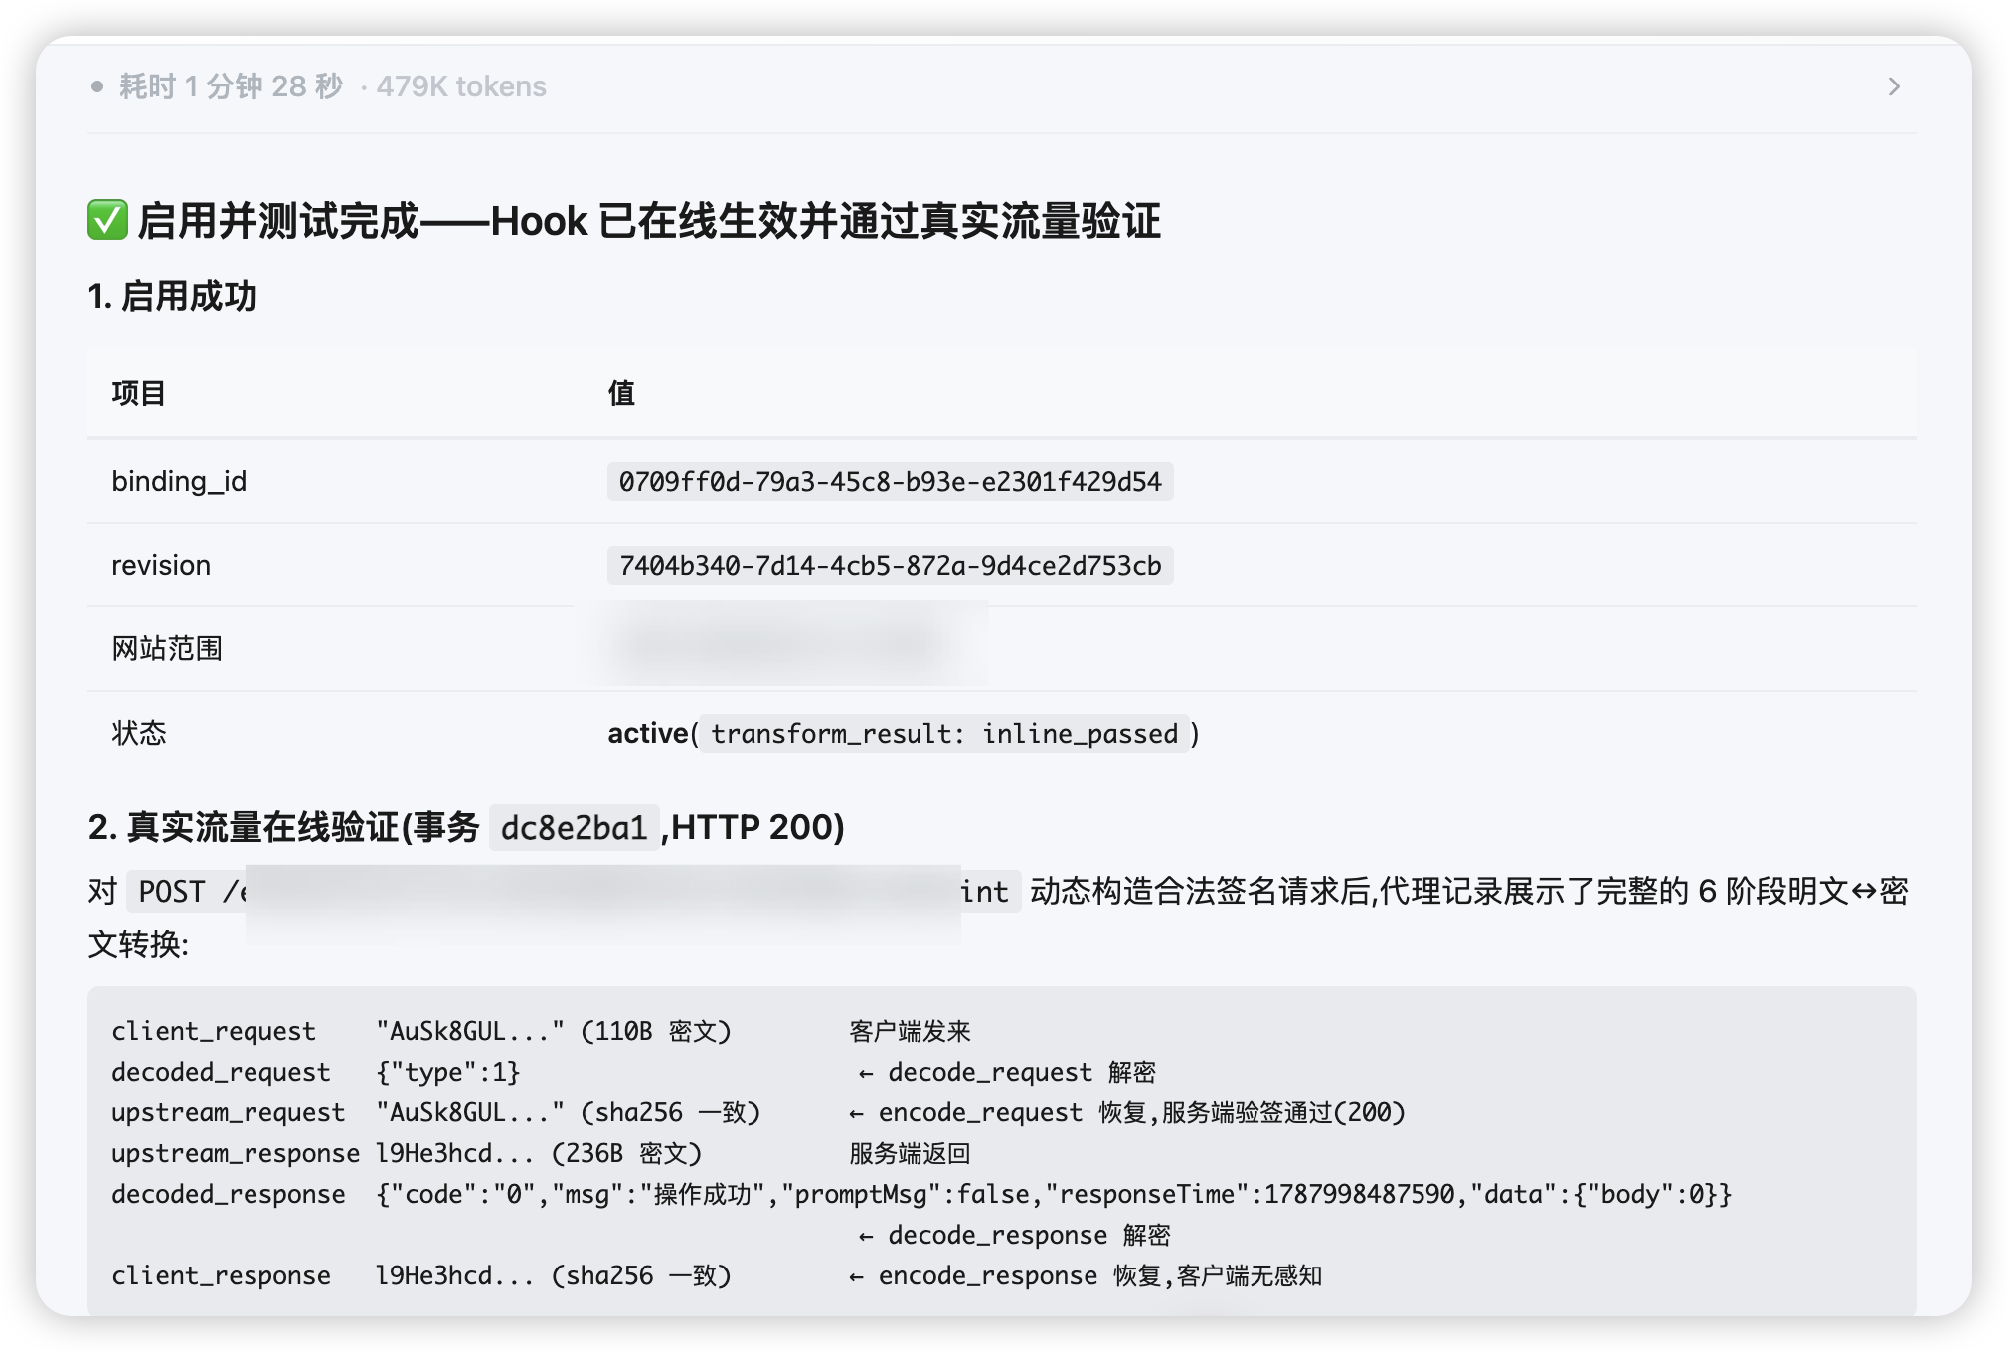Click the 1. 启用成功 section heading
This screenshot has width=2008, height=1352.
(172, 296)
